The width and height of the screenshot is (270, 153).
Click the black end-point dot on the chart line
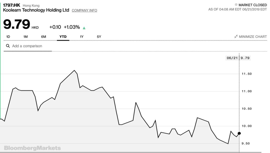pos(239,133)
